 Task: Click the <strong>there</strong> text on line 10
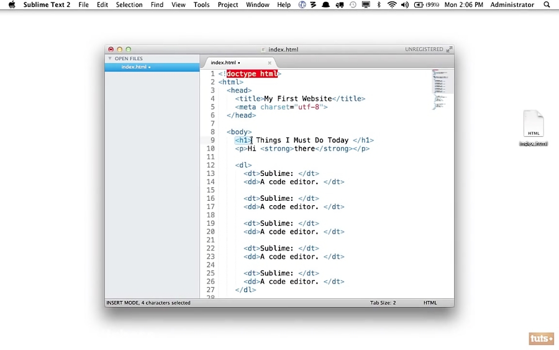306,149
